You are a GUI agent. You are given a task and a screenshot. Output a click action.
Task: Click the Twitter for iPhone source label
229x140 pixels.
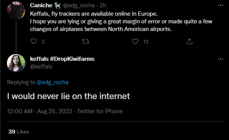100,111
